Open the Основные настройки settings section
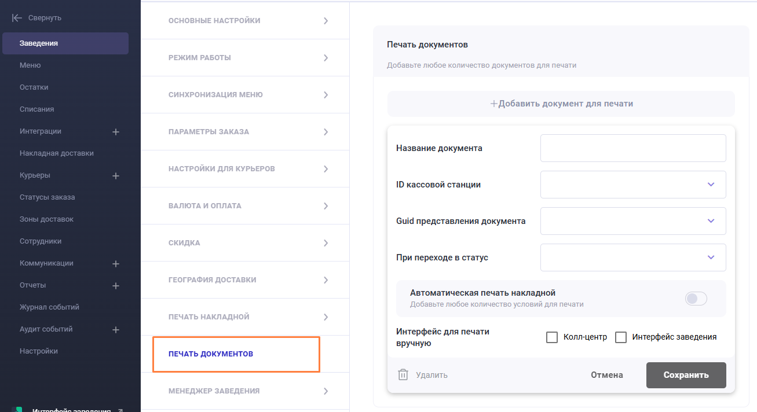This screenshot has width=757, height=412. 214,21
